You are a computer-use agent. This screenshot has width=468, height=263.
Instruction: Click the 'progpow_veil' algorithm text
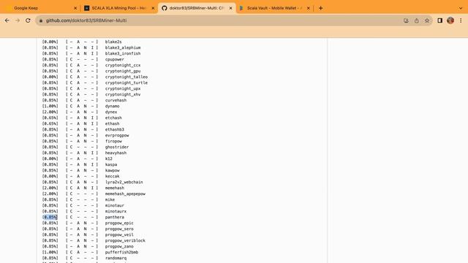[x=119, y=235]
